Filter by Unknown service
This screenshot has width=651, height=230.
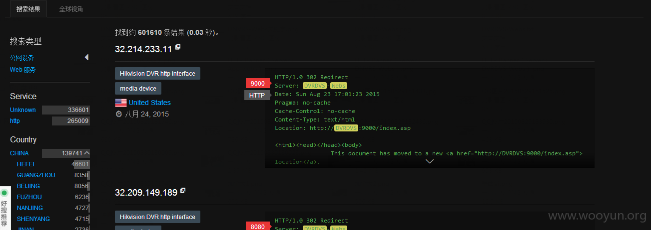pyautogui.click(x=23, y=110)
